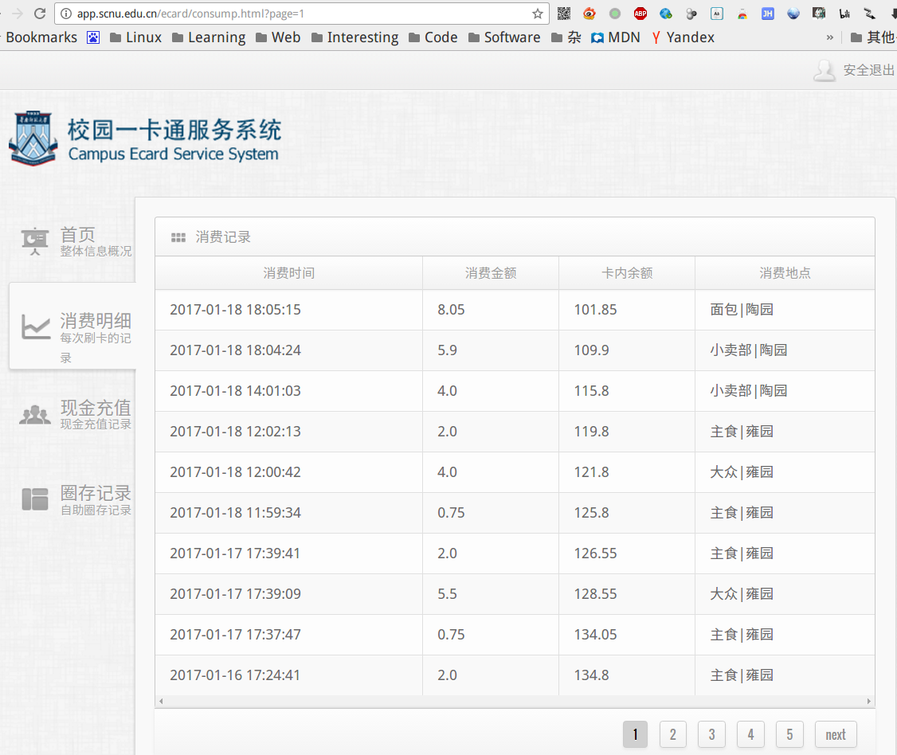897x755 pixels.
Task: Go to page 2 of records
Action: click(x=673, y=734)
